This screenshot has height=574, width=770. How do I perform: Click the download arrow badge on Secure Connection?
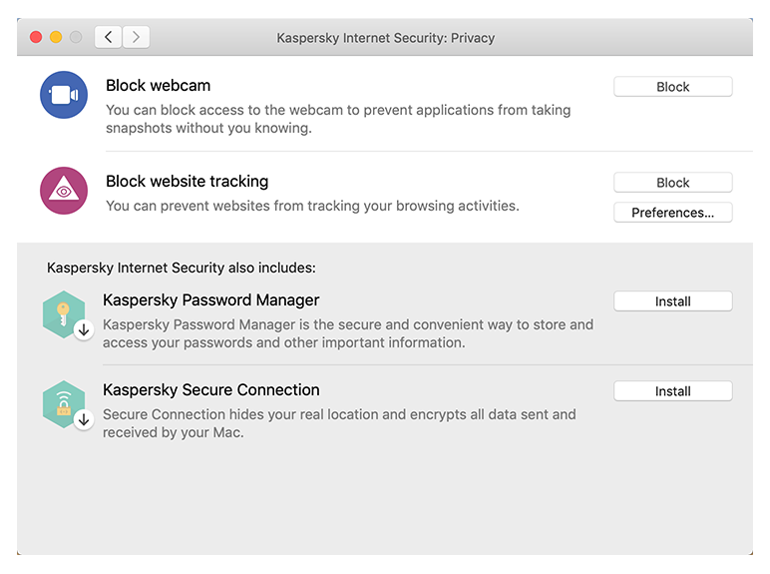pos(84,419)
